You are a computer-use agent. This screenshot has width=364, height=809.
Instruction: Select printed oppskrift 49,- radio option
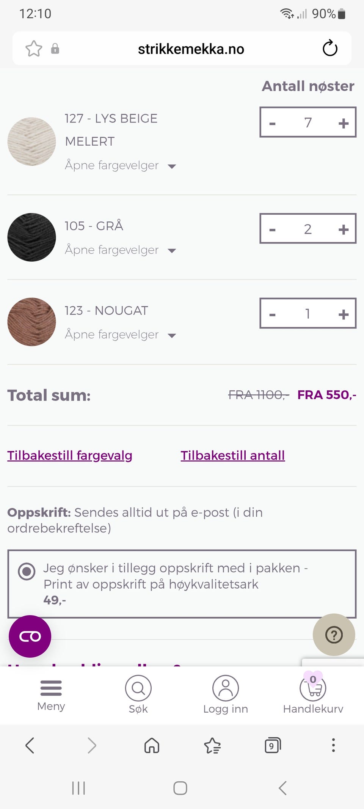27,571
